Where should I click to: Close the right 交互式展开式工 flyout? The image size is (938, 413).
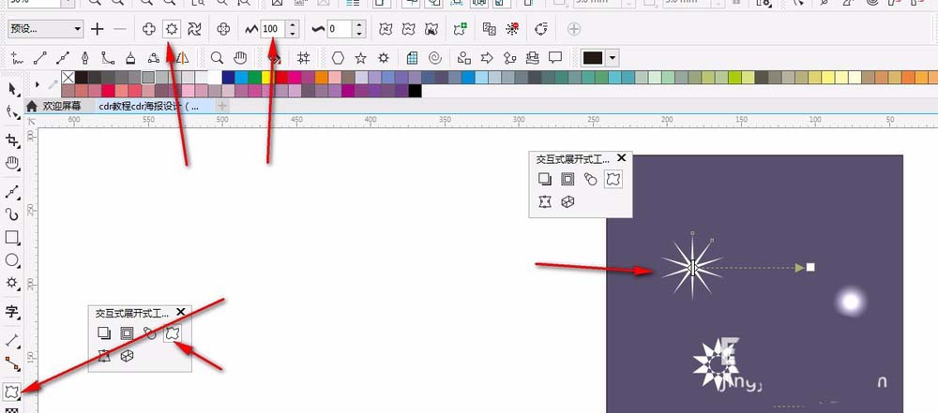[x=622, y=157]
